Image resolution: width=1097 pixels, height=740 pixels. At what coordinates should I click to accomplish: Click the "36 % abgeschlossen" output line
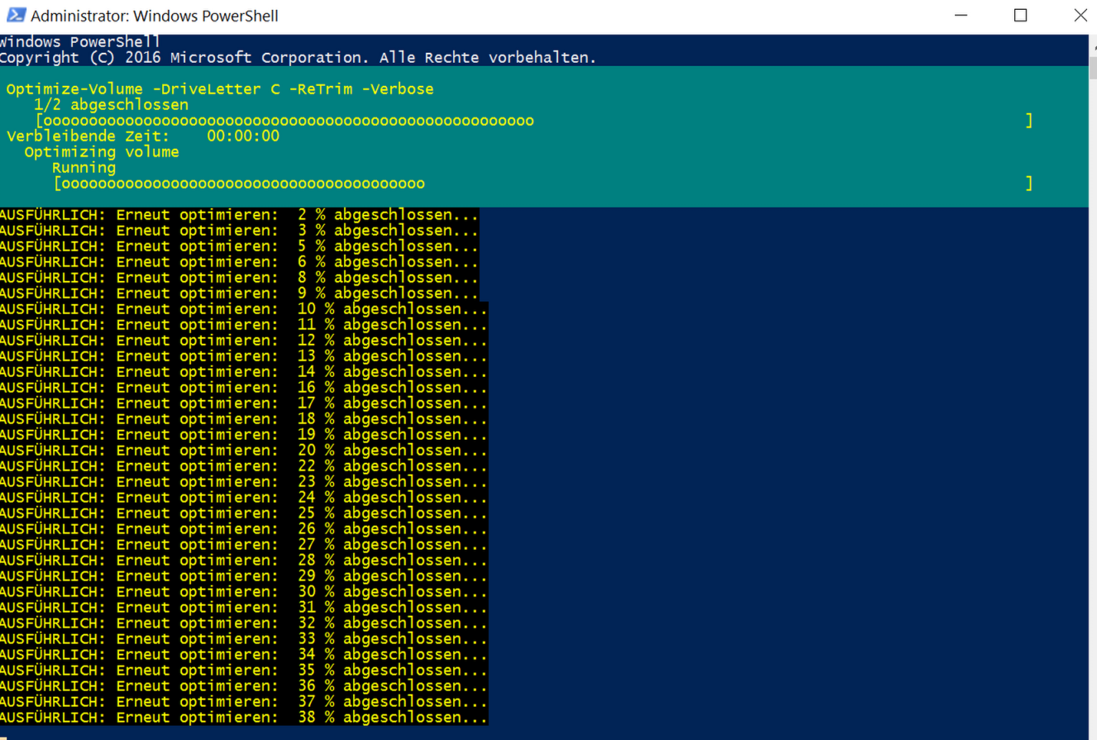(244, 686)
